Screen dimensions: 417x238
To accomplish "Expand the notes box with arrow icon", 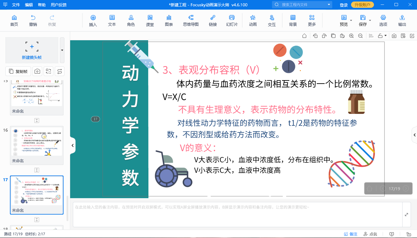I will [x=406, y=215].
